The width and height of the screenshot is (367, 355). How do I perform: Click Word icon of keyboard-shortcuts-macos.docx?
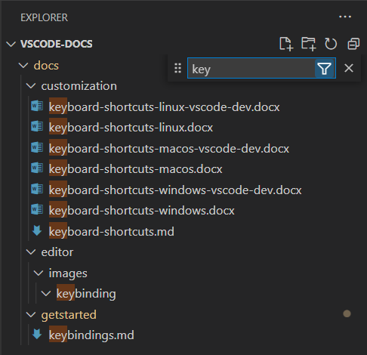(x=37, y=168)
